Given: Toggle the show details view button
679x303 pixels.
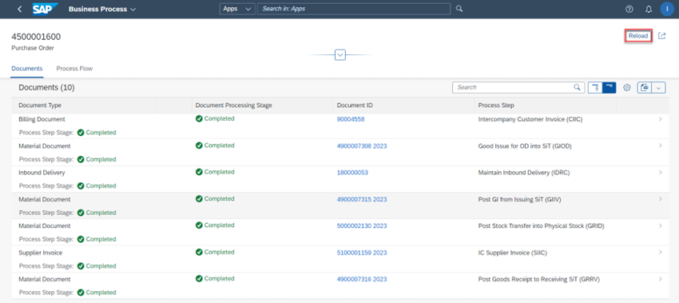Looking at the screenshot, I should (x=595, y=88).
